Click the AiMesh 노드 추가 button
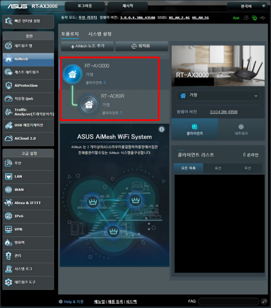Viewport: 271px width, 308px height. tap(87, 46)
